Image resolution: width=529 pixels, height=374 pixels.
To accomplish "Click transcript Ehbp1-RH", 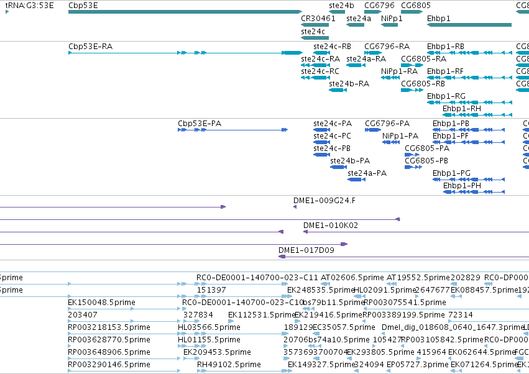I will [477, 115].
